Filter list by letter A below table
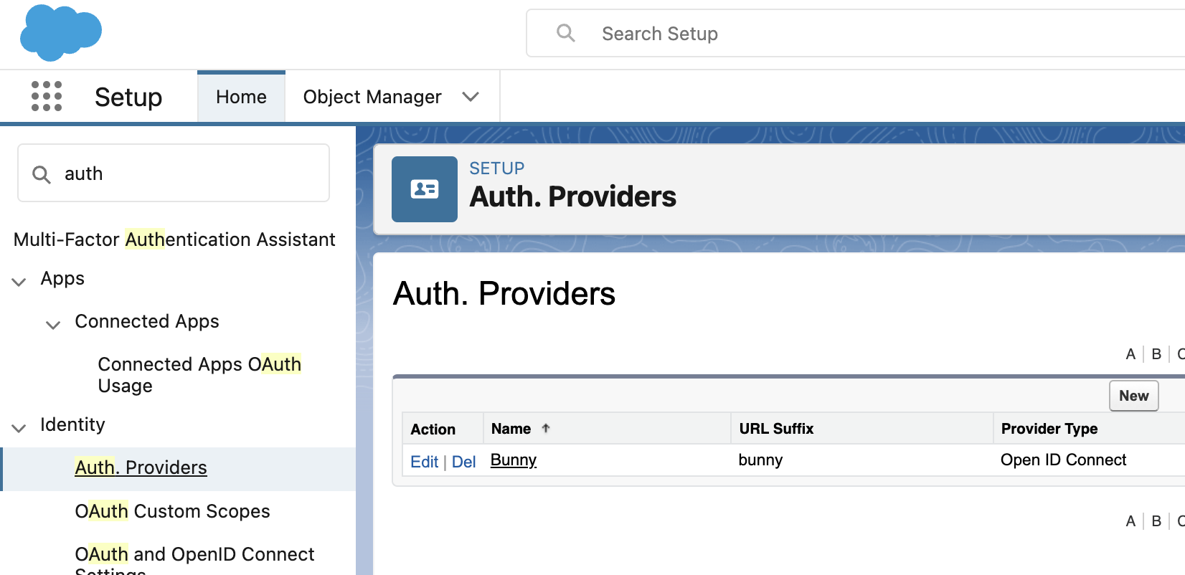Viewport: 1185px width, 575px height. point(1130,521)
